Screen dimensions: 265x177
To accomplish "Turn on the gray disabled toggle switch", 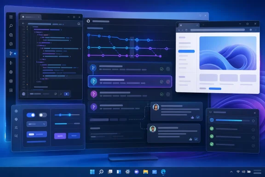I will [x=43, y=115].
